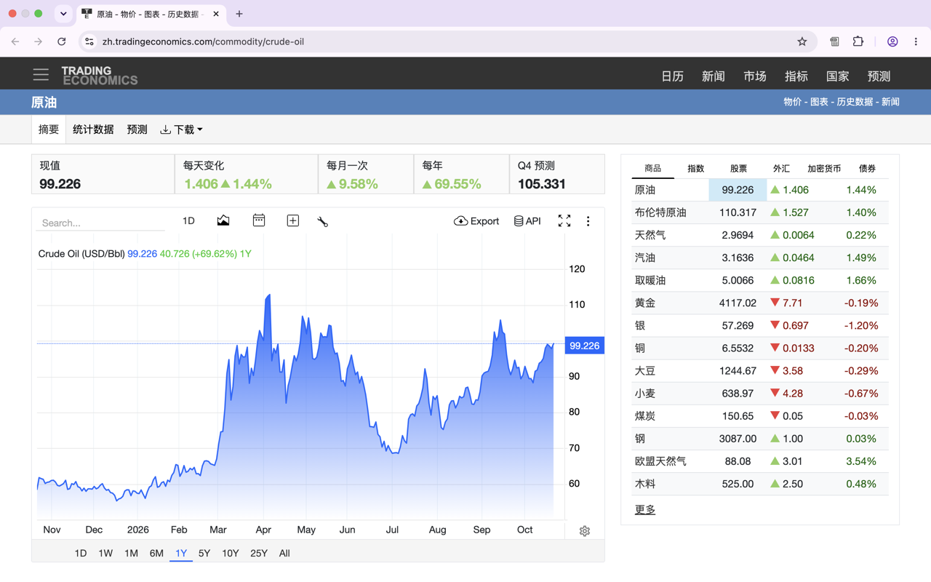This screenshot has width=931, height=582.
Task: Bookmark this page with the star
Action: pos(802,41)
